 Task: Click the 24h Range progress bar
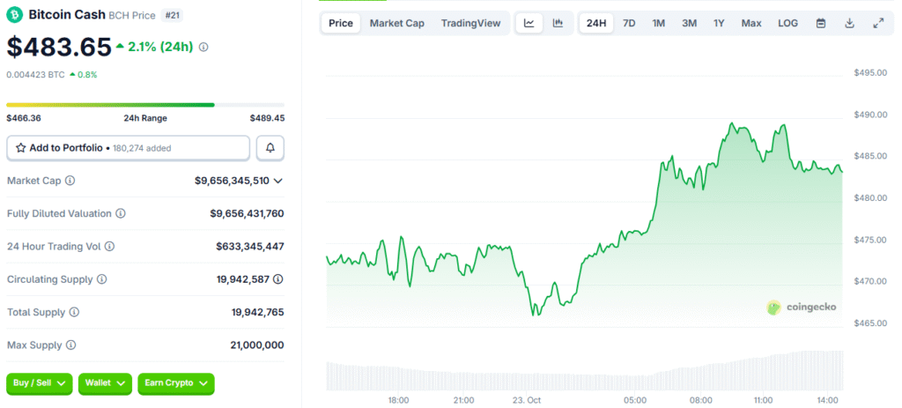tap(145, 105)
